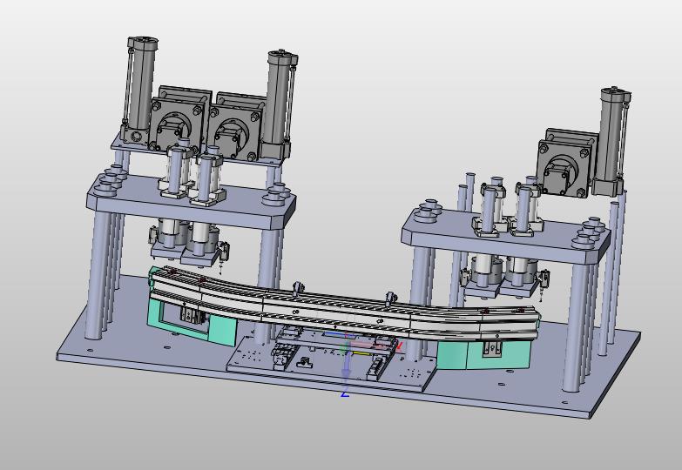Select the blue Z axis arrow
The image size is (682, 470).
point(346,363)
